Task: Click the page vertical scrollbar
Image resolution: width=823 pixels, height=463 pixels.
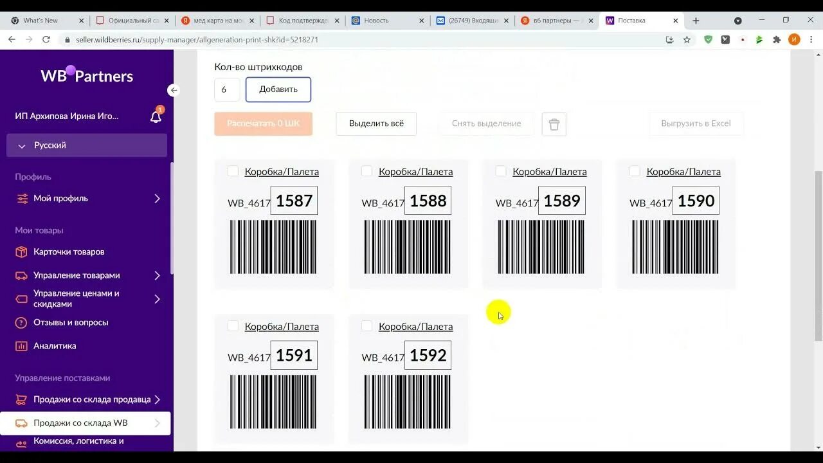Action: pyautogui.click(x=818, y=255)
